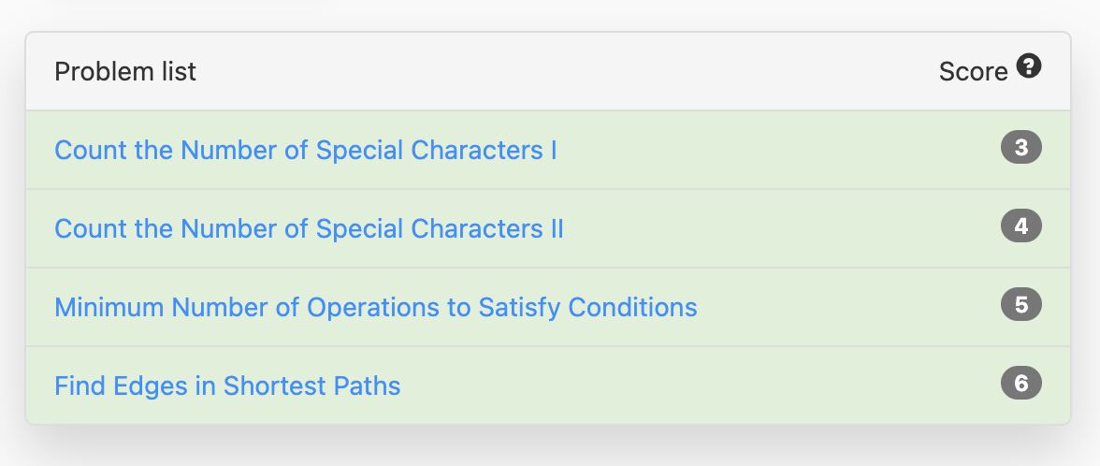
Task: Click the score badge showing 4
Action: 1021,226
